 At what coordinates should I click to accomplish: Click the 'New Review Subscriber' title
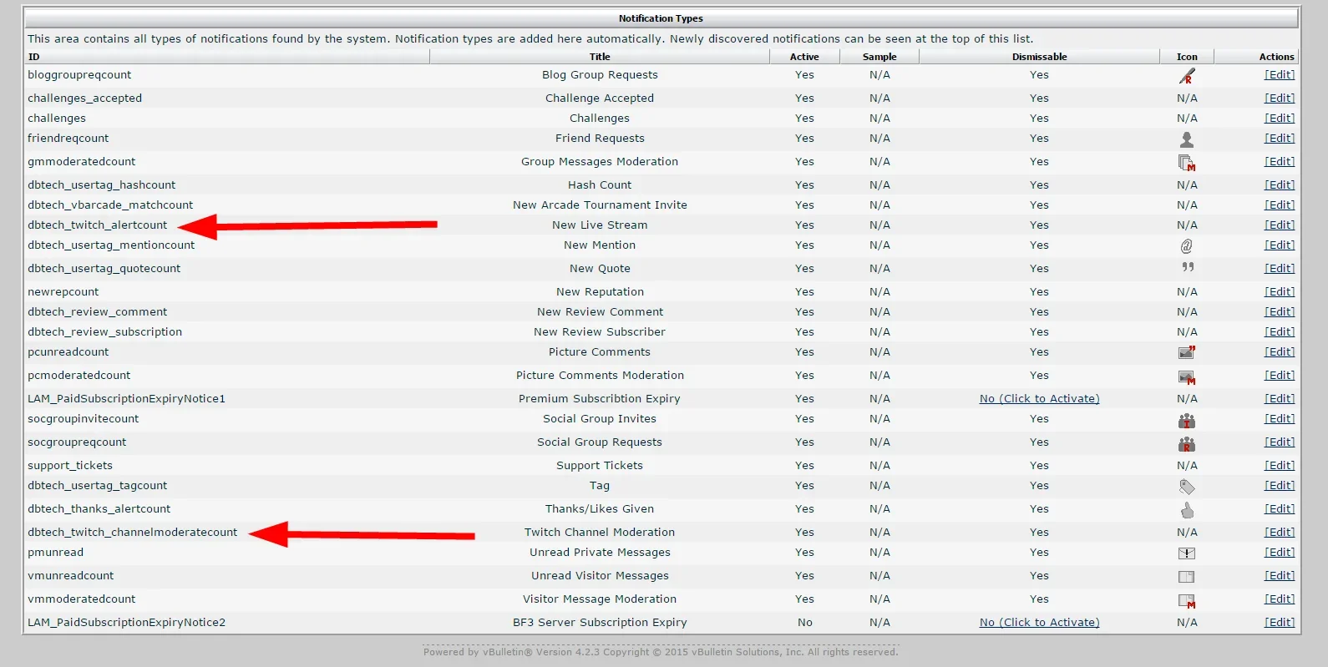600,331
